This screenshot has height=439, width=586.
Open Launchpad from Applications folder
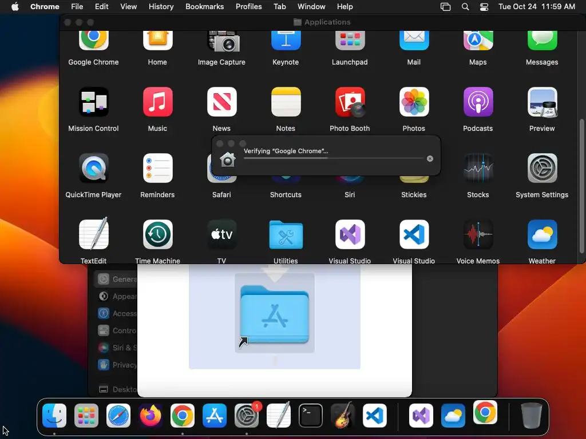click(350, 40)
